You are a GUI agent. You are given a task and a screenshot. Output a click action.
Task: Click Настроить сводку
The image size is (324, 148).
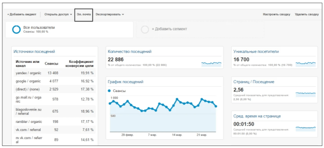coord(276,14)
